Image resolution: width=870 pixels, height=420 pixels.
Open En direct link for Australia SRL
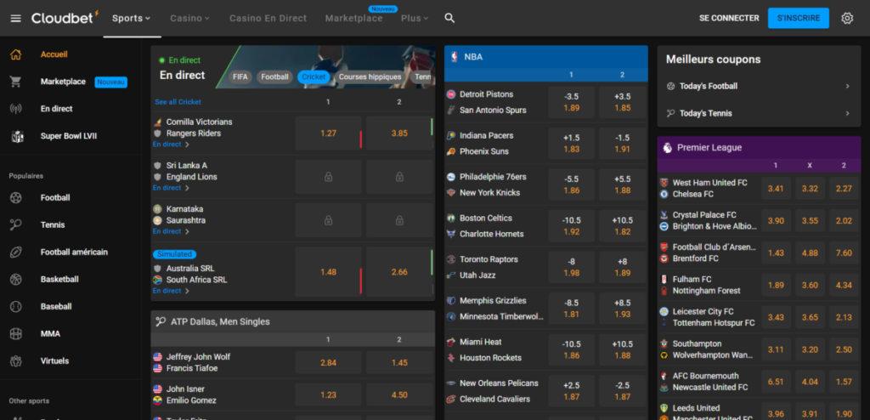click(171, 291)
